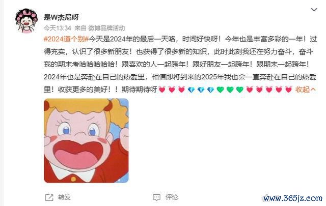
Task: Click the first green heart emoji
Action: tap(220, 90)
